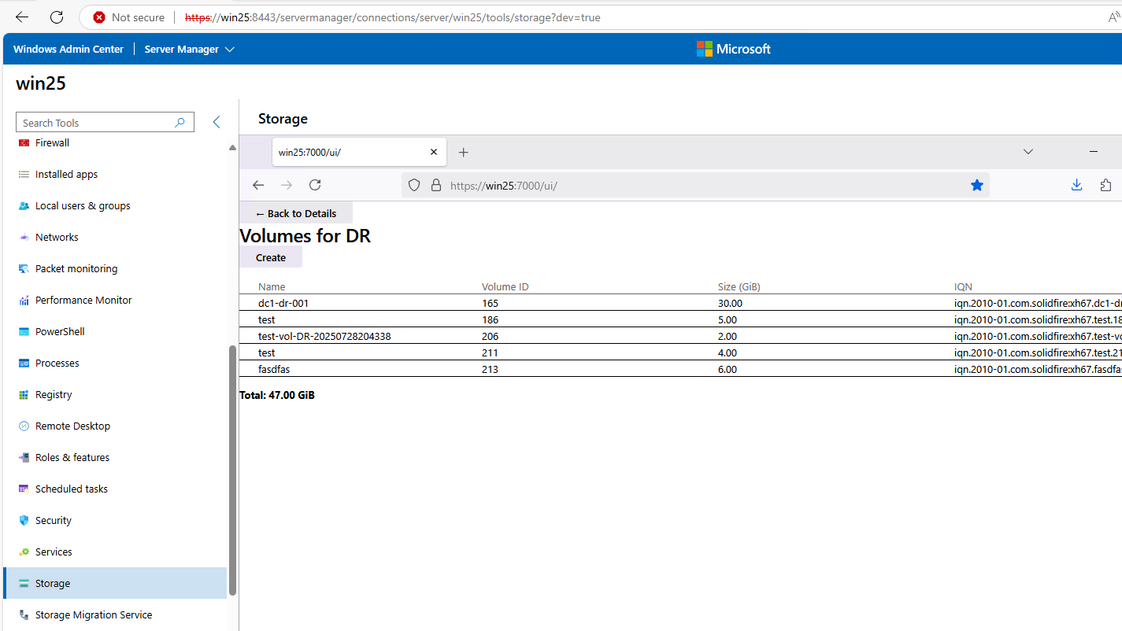Image resolution: width=1122 pixels, height=631 pixels.
Task: Select the Storage tool
Action: click(114, 583)
